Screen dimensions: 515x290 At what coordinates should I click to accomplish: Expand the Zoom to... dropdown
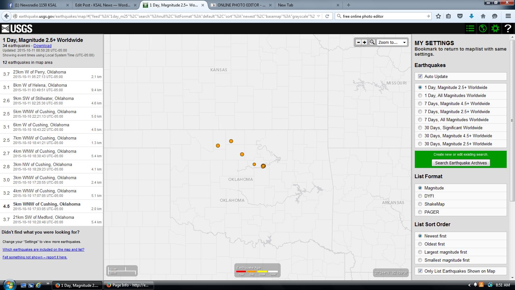coord(392,42)
